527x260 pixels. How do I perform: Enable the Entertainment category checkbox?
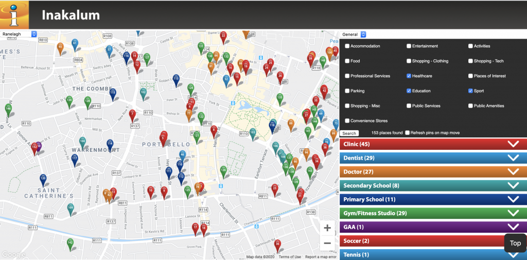coord(409,46)
